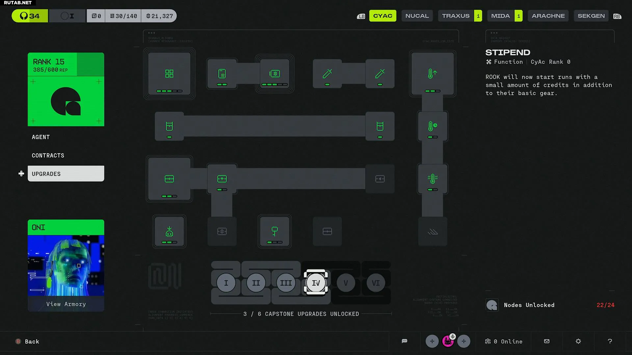Image resolution: width=632 pixels, height=355 pixels.
Task: Select the thermometer with clock node
Action: 432,126
